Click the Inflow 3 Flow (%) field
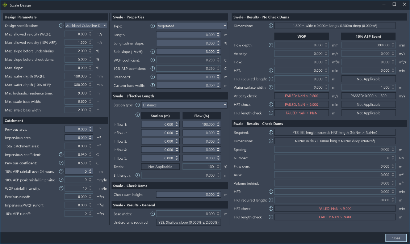The width and height of the screenshot is (410, 244). (202, 141)
